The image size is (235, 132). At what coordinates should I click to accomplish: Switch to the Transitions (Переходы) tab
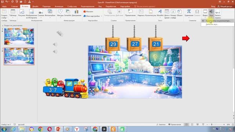[47, 7]
